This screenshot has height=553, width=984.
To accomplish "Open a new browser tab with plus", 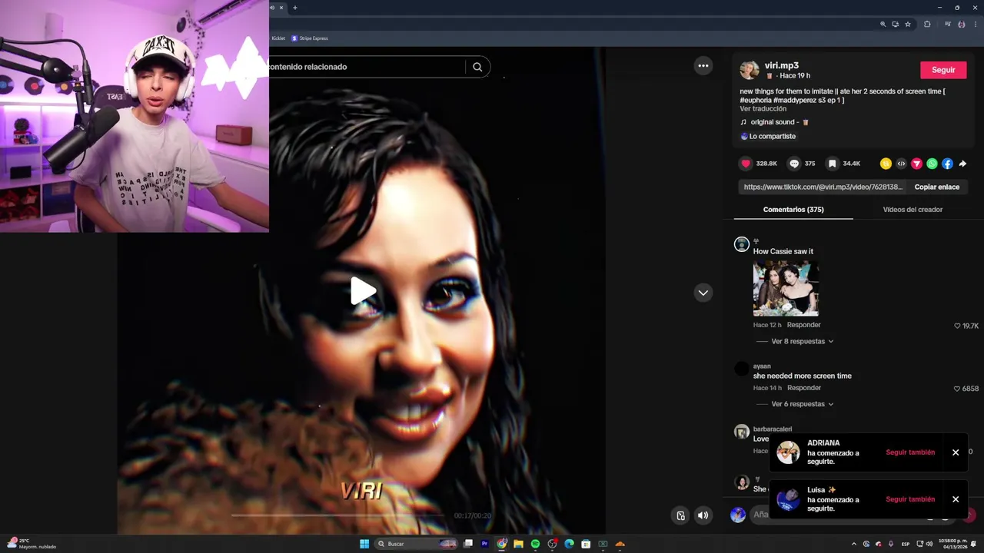I will pyautogui.click(x=294, y=8).
